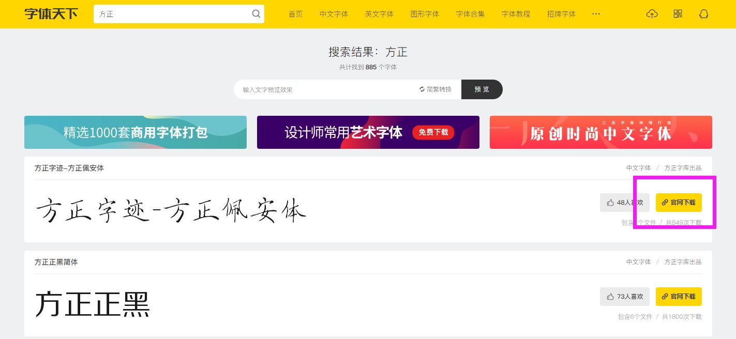Click the QQ penguin contact icon
736x339 pixels.
703,13
